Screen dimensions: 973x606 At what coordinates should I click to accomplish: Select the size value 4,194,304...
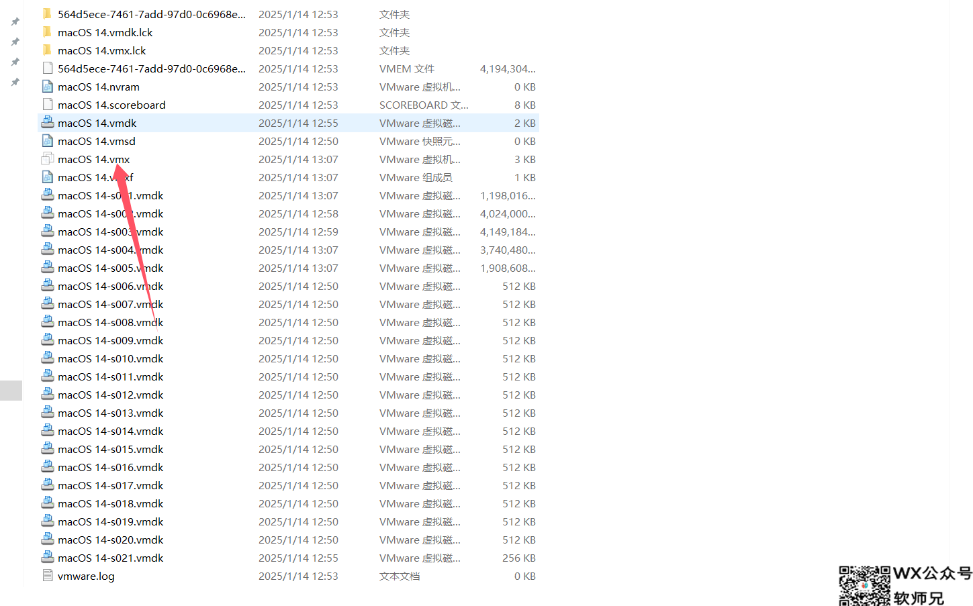pos(508,68)
